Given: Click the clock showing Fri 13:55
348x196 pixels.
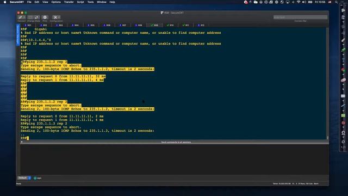Looking at the screenshot, I should click(320, 2).
